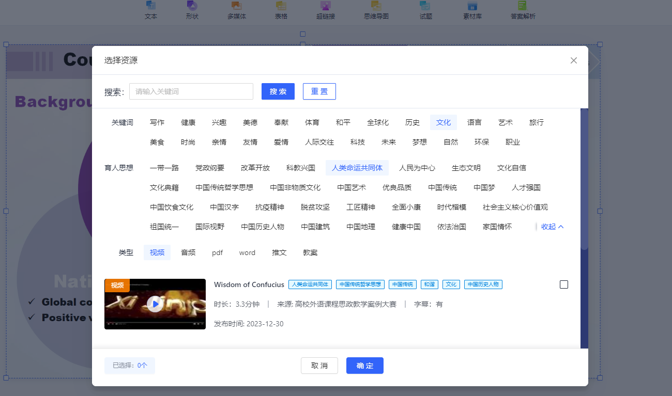This screenshot has width=672, height=396.
Task: Check the Wisdom of Confucius checkbox
Action: pos(564,284)
